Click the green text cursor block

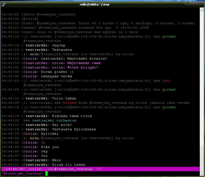(x=47, y=173)
